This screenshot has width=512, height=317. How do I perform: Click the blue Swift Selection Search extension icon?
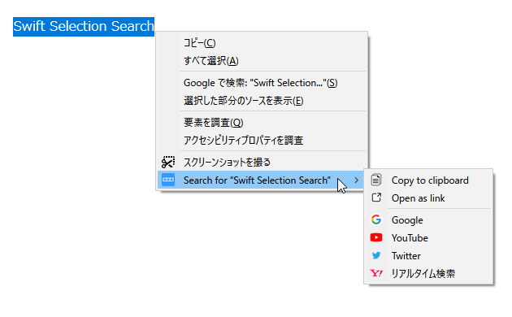coord(168,180)
